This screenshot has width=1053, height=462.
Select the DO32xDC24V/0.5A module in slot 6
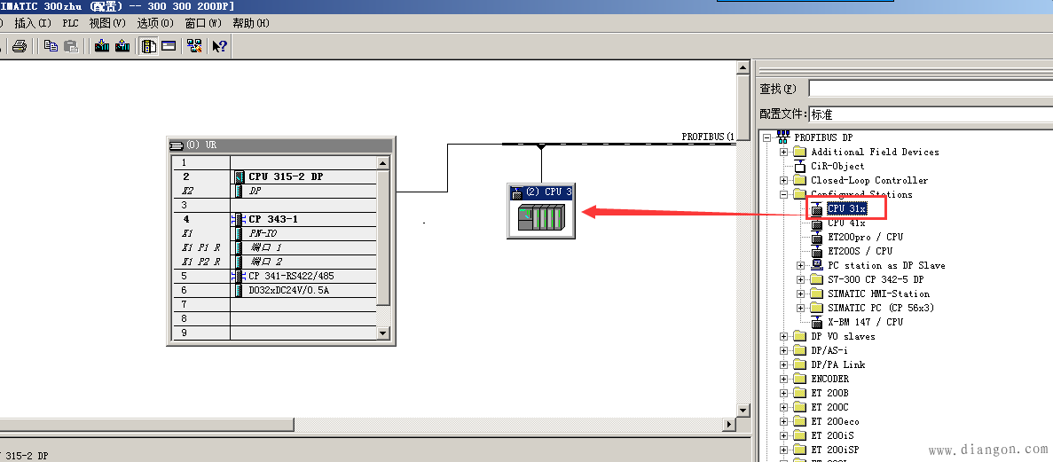pos(288,290)
